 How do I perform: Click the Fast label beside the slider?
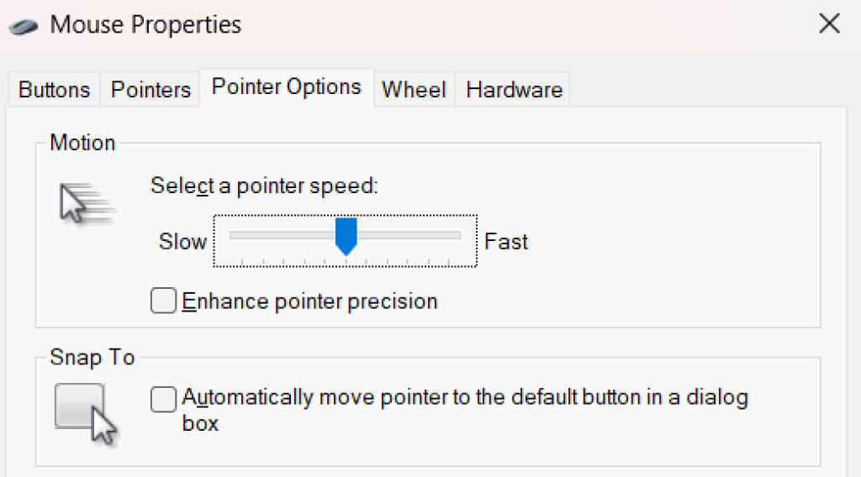506,242
